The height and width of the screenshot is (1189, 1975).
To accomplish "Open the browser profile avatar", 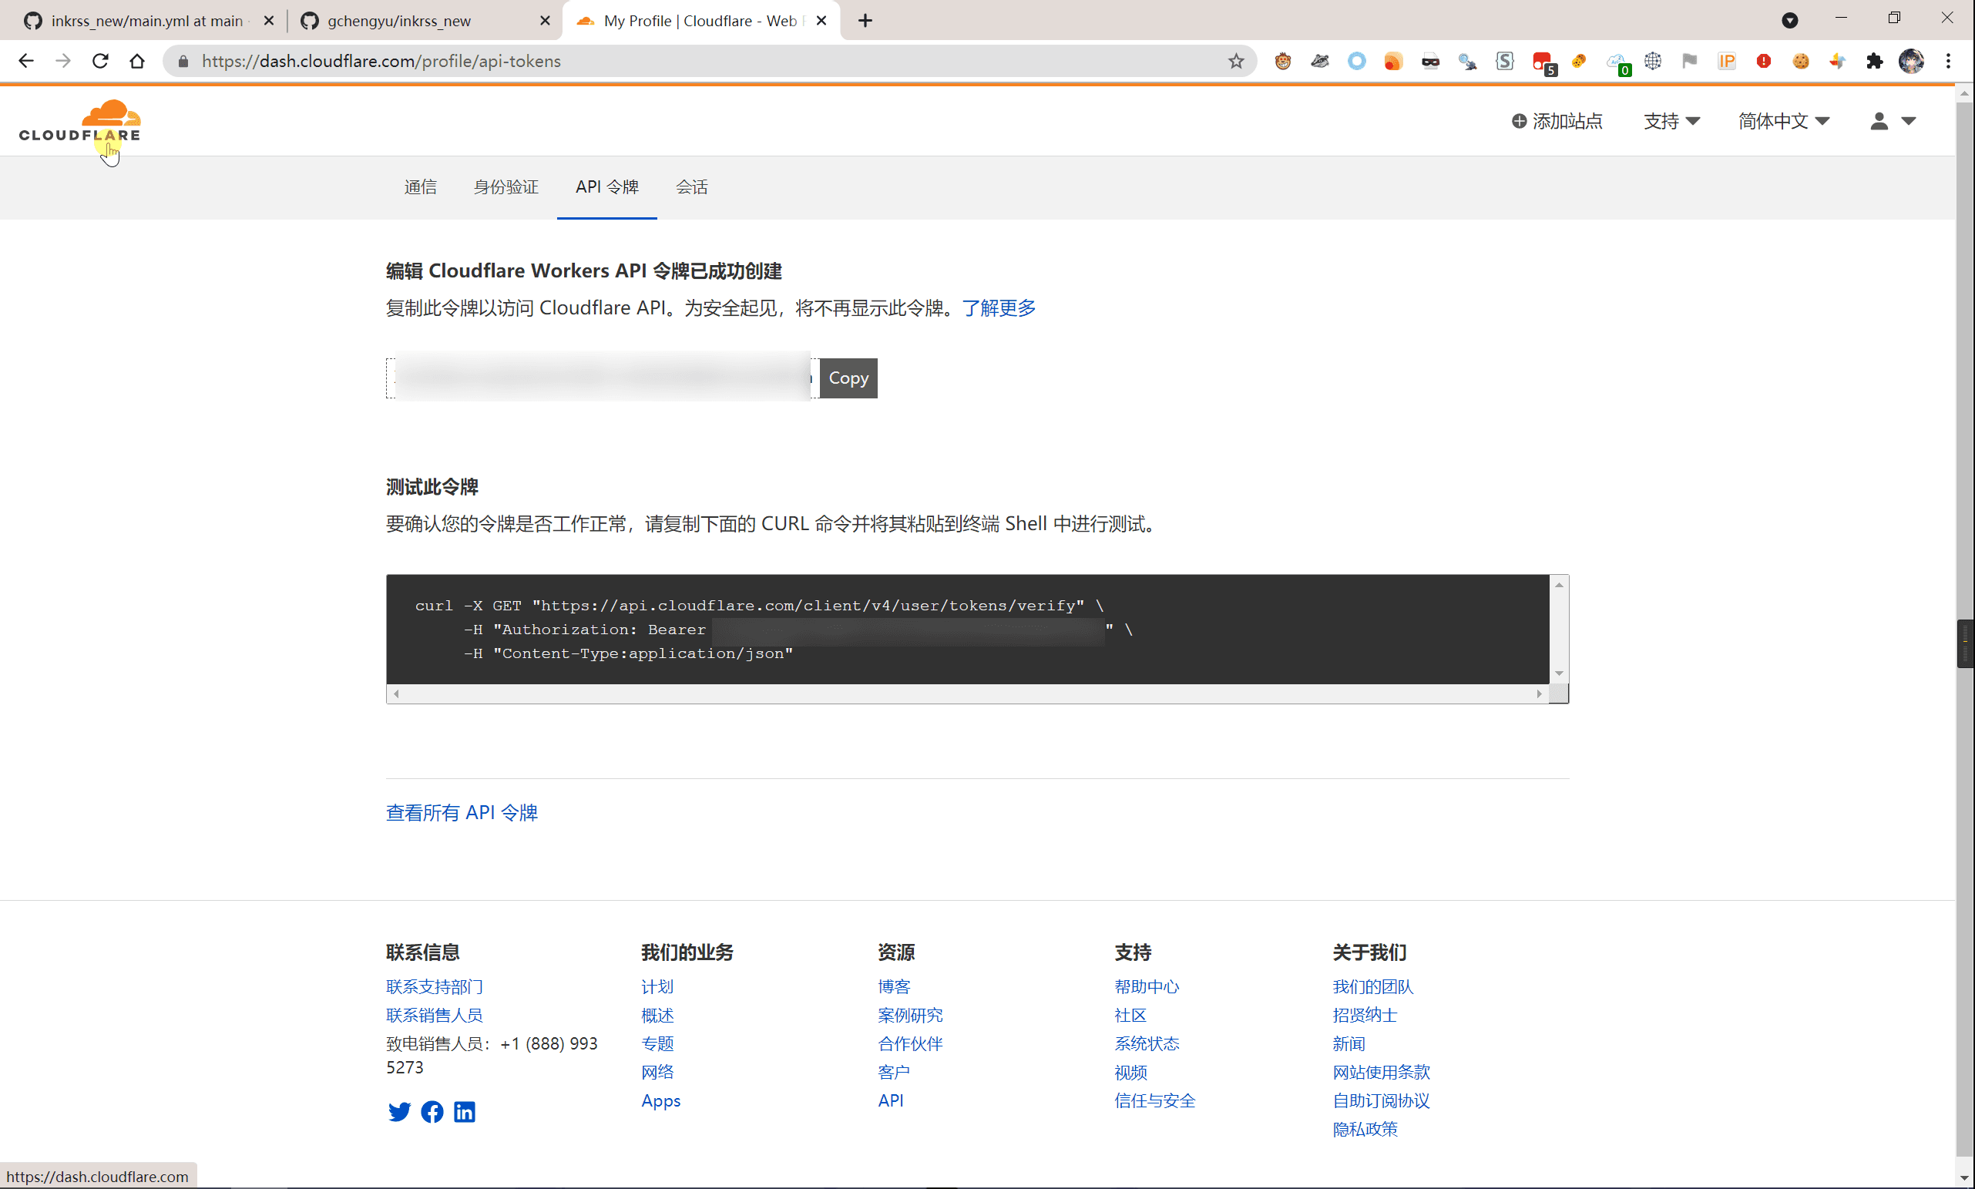I will coord(1912,61).
